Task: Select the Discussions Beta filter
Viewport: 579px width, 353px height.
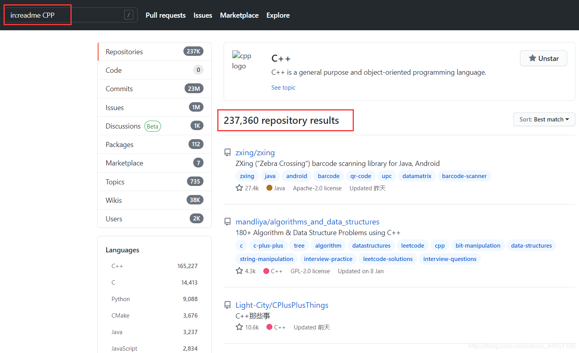Action: click(x=155, y=126)
